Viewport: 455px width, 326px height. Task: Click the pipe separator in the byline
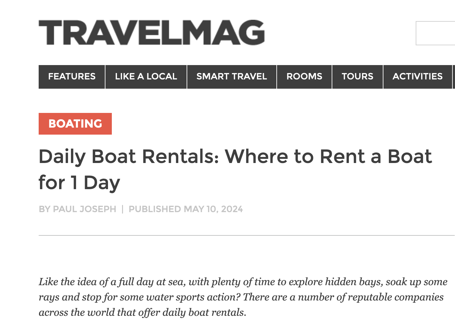(122, 209)
